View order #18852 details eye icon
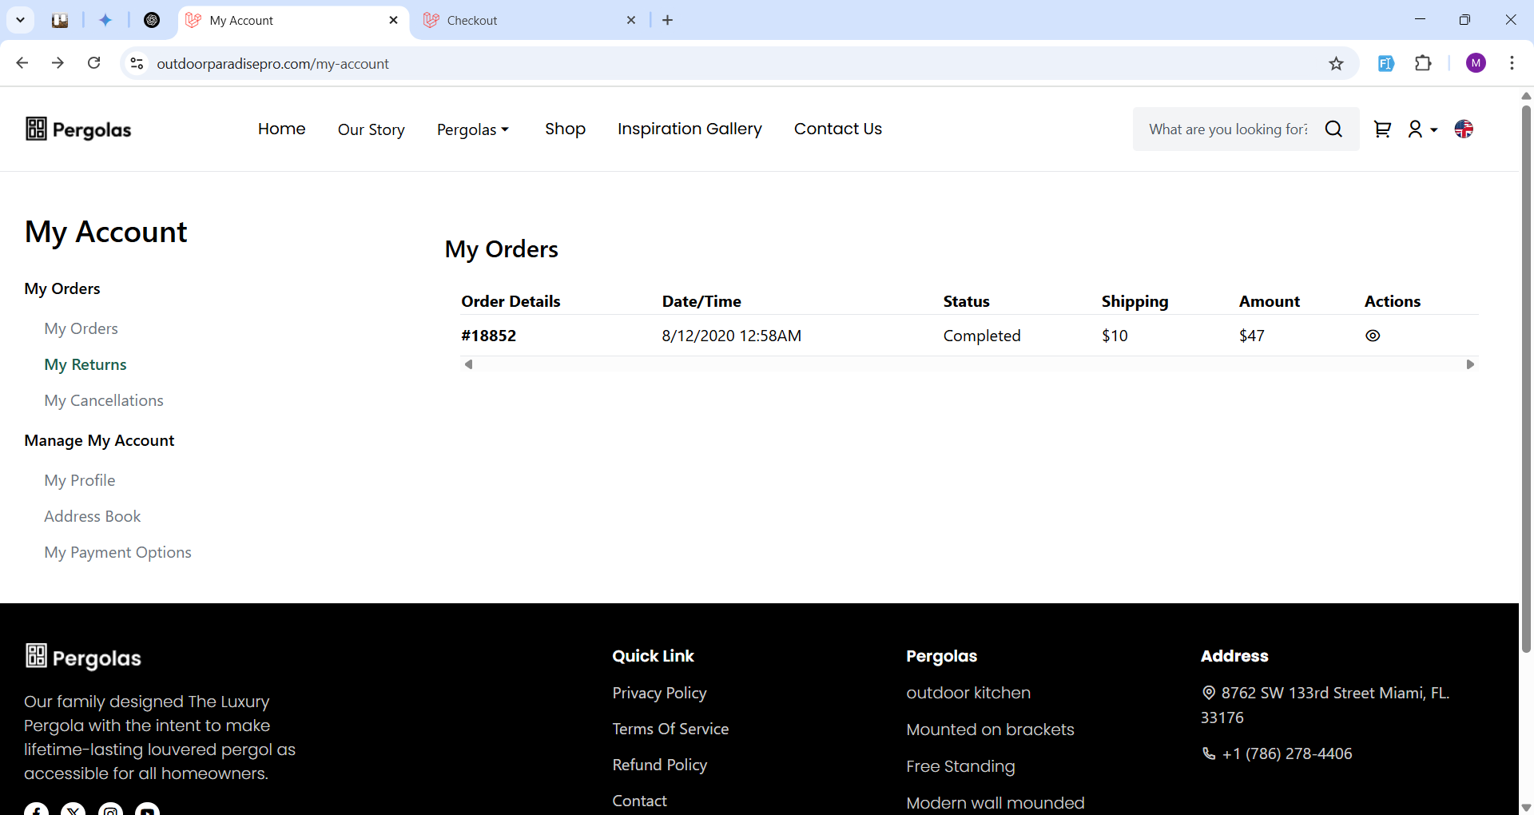Image resolution: width=1534 pixels, height=815 pixels. coord(1373,336)
